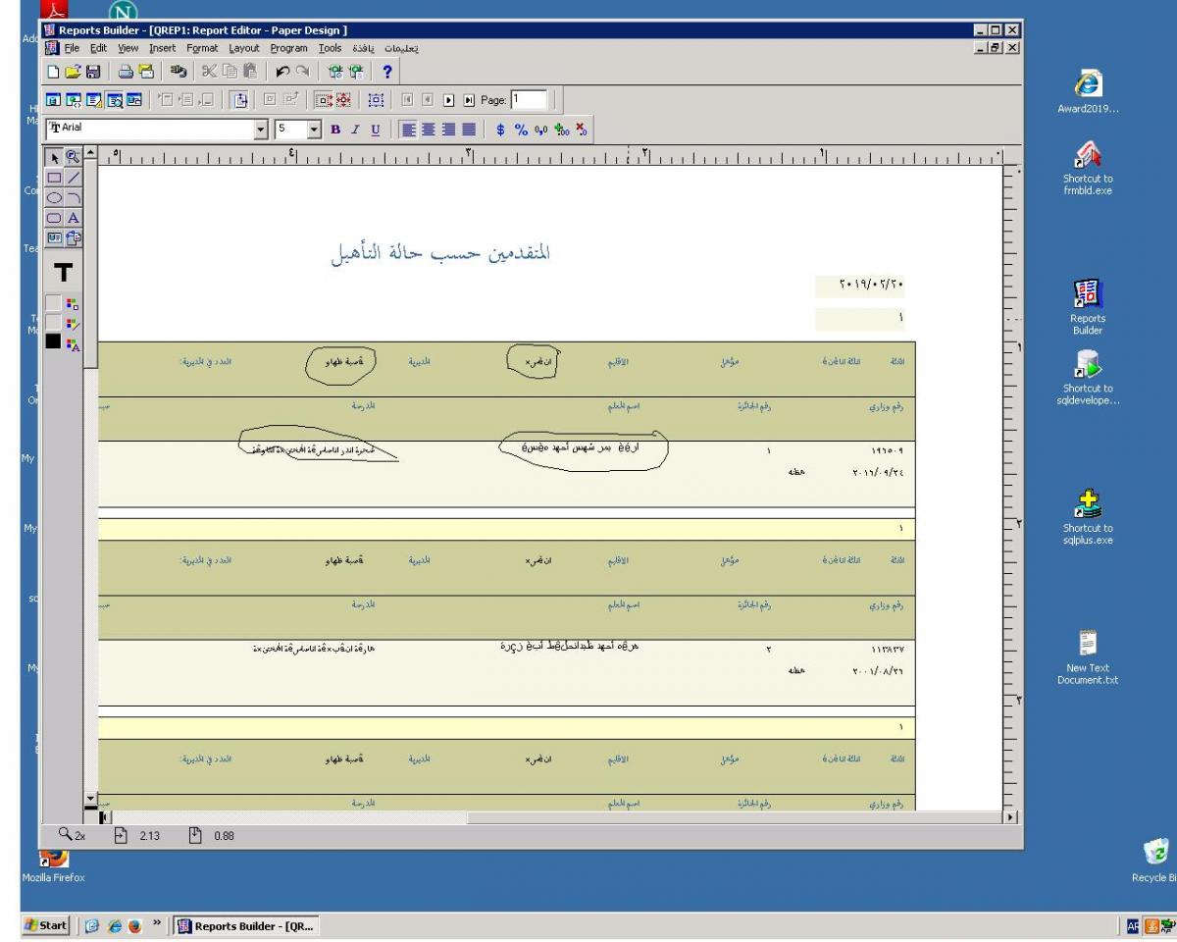Click the Save diskette icon in toolbar
The image size is (1177, 942).
click(x=94, y=72)
